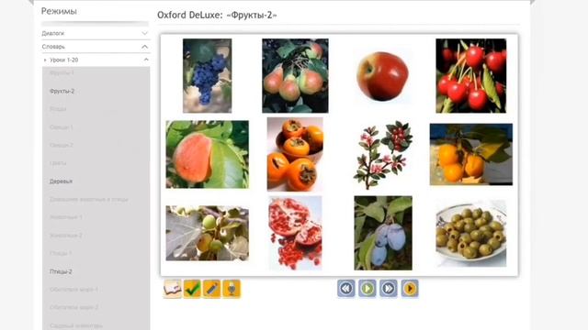Screen dimensions: 588x330
Task: Select the Птицы-2 lesson
Action: [61, 271]
